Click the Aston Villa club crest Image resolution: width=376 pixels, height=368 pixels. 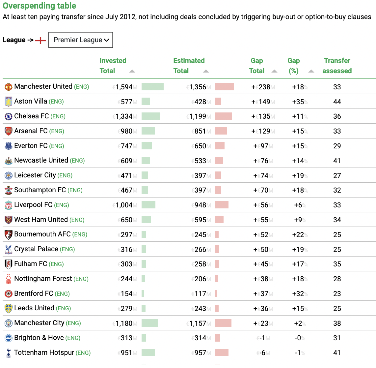pos(8,102)
